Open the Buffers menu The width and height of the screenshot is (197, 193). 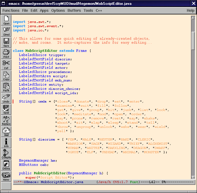[x=74, y=11]
